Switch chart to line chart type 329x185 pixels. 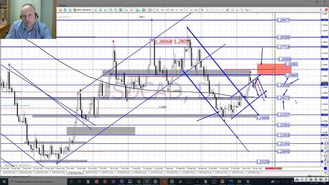(105, 10)
